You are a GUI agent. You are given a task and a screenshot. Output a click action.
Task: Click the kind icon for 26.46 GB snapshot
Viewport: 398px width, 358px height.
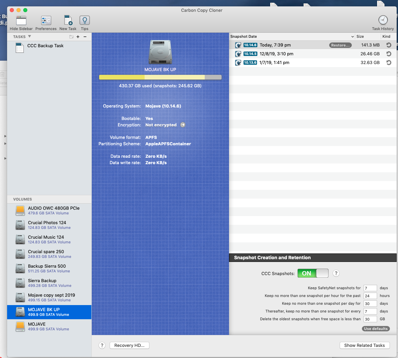pos(389,54)
